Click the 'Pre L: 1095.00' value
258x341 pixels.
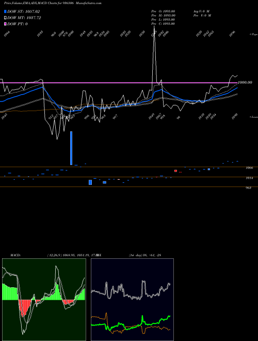click(163, 19)
